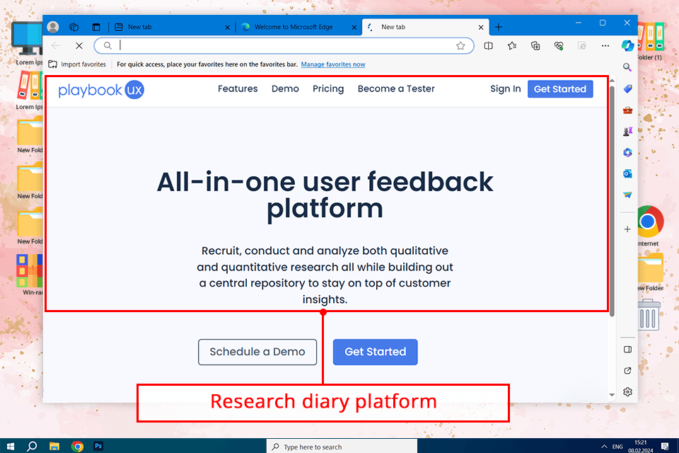Viewport: 679px width, 453px height.
Task: Click Manage favorites now link
Action: pos(333,64)
